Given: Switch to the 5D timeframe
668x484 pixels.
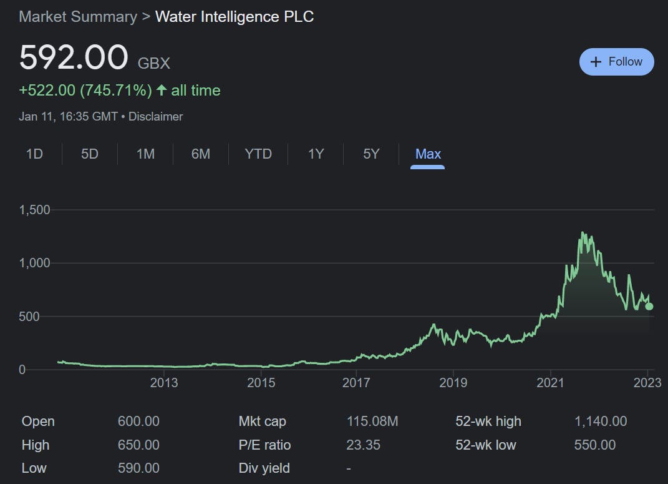Looking at the screenshot, I should click(89, 154).
